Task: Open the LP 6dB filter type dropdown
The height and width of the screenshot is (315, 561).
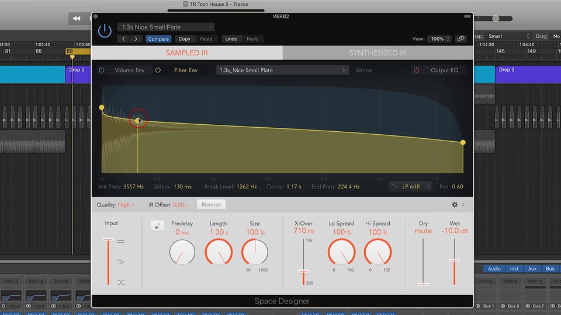Action: [411, 187]
